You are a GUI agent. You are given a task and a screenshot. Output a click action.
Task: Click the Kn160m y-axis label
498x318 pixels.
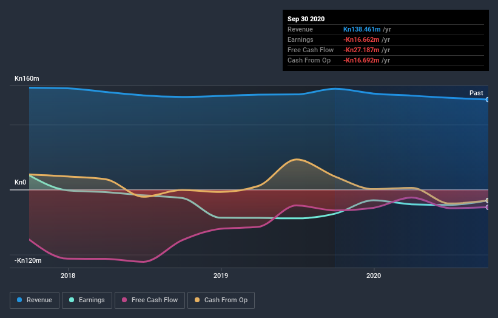27,78
